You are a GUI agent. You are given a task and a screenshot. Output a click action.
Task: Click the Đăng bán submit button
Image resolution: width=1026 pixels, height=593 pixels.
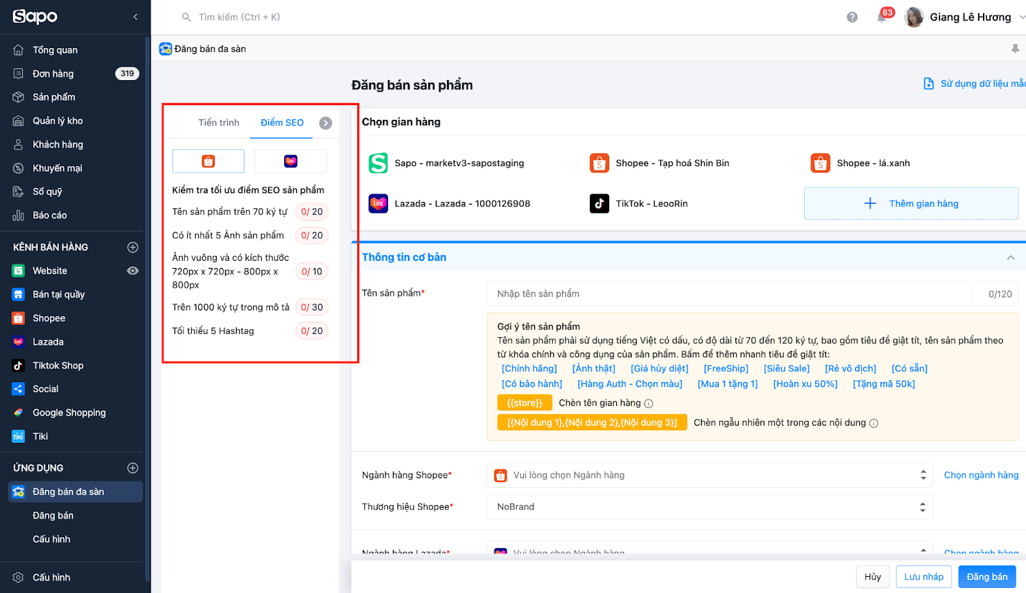click(x=987, y=577)
